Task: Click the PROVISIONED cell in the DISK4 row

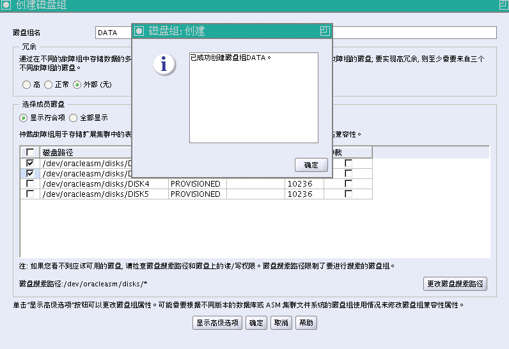Action: click(198, 184)
